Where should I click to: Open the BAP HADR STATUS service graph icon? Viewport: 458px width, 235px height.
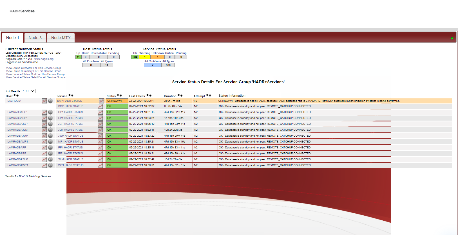(x=101, y=101)
